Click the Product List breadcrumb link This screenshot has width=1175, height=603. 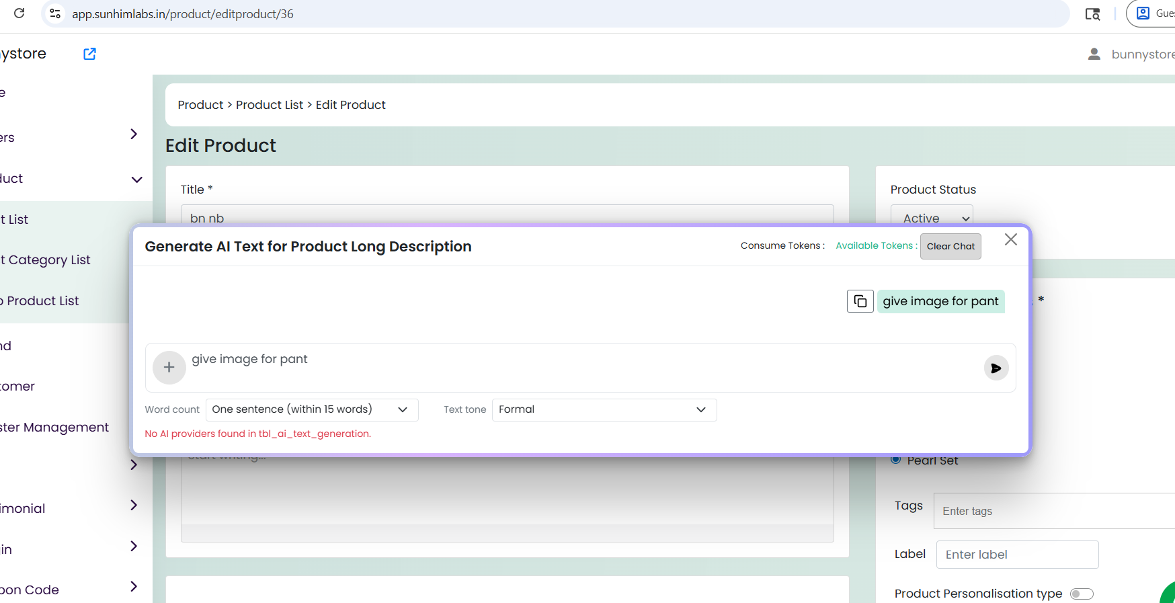(x=270, y=105)
